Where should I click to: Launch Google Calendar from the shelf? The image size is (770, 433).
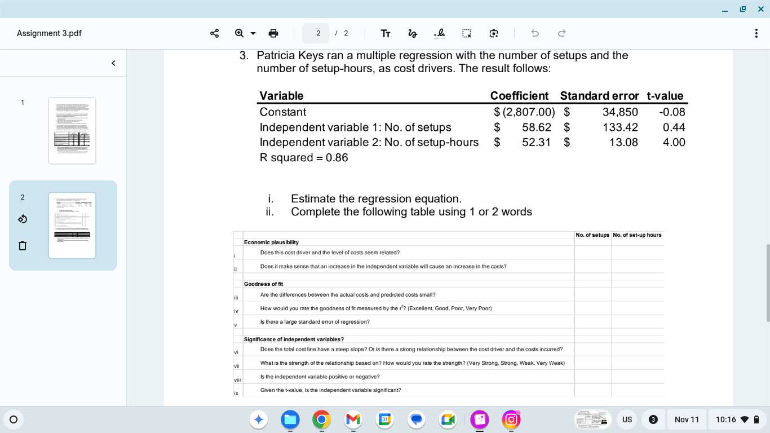point(384,419)
